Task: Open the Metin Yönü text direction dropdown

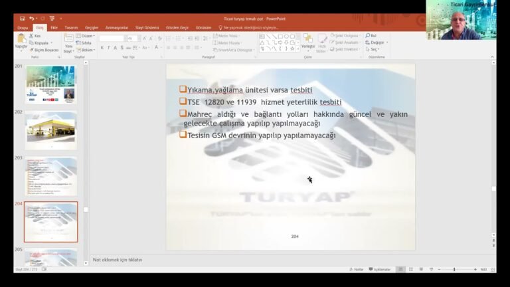Action: [226, 36]
